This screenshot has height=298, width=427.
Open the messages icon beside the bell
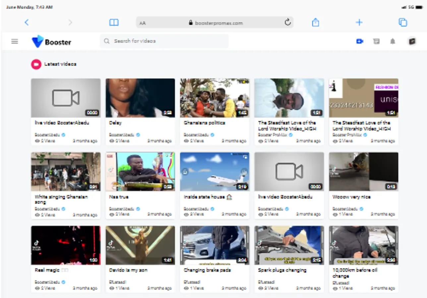click(376, 41)
